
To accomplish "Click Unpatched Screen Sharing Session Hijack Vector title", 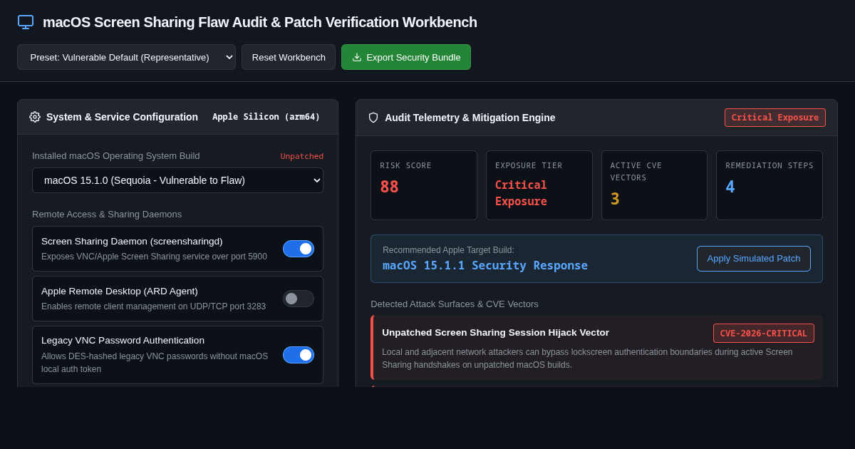I will [x=496, y=332].
